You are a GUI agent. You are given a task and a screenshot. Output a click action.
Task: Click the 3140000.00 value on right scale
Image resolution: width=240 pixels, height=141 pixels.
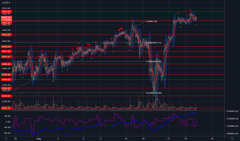point(232,111)
